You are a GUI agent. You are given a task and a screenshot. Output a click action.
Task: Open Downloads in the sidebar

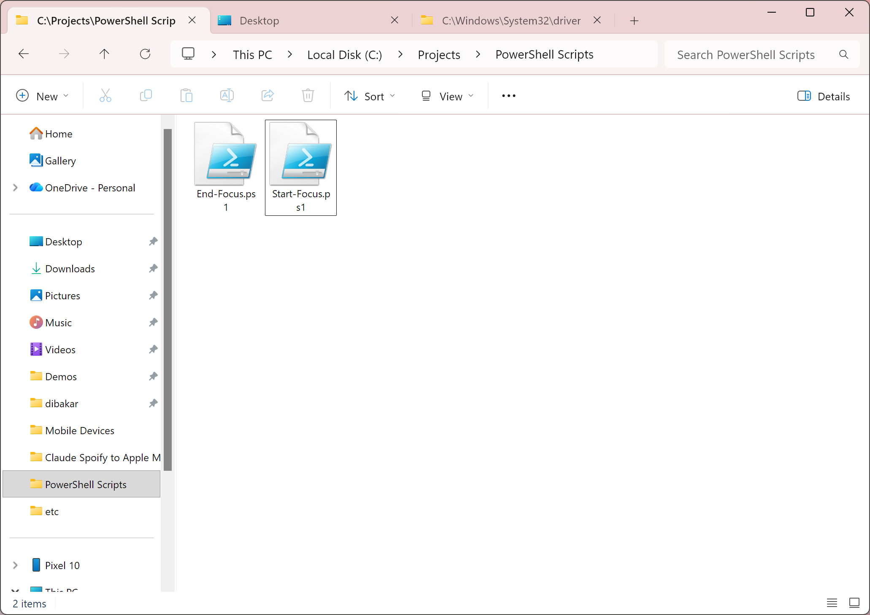pos(70,269)
